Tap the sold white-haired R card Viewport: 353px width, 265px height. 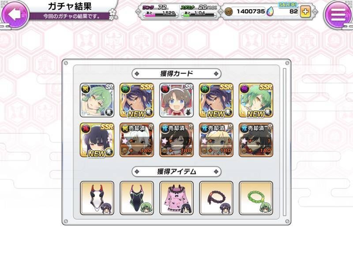(x=137, y=140)
